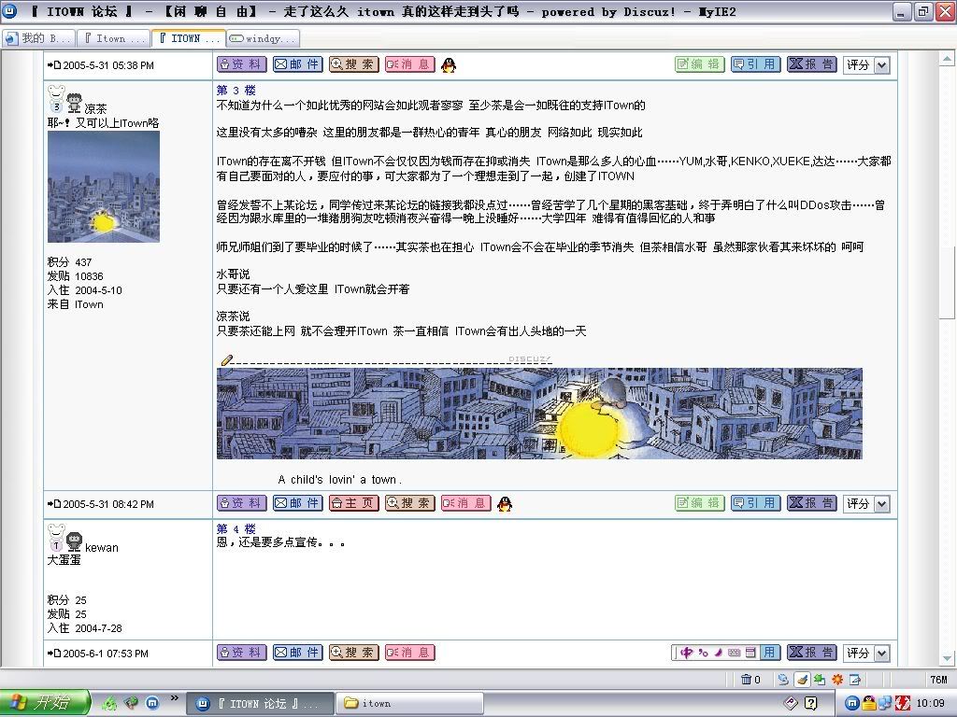Click 编辑 edit button in 05:38 PM post row
Image resolution: width=957 pixels, height=717 pixels.
coord(699,64)
